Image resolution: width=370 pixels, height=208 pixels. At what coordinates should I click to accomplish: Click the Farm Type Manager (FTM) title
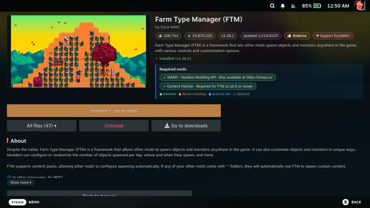(x=199, y=19)
